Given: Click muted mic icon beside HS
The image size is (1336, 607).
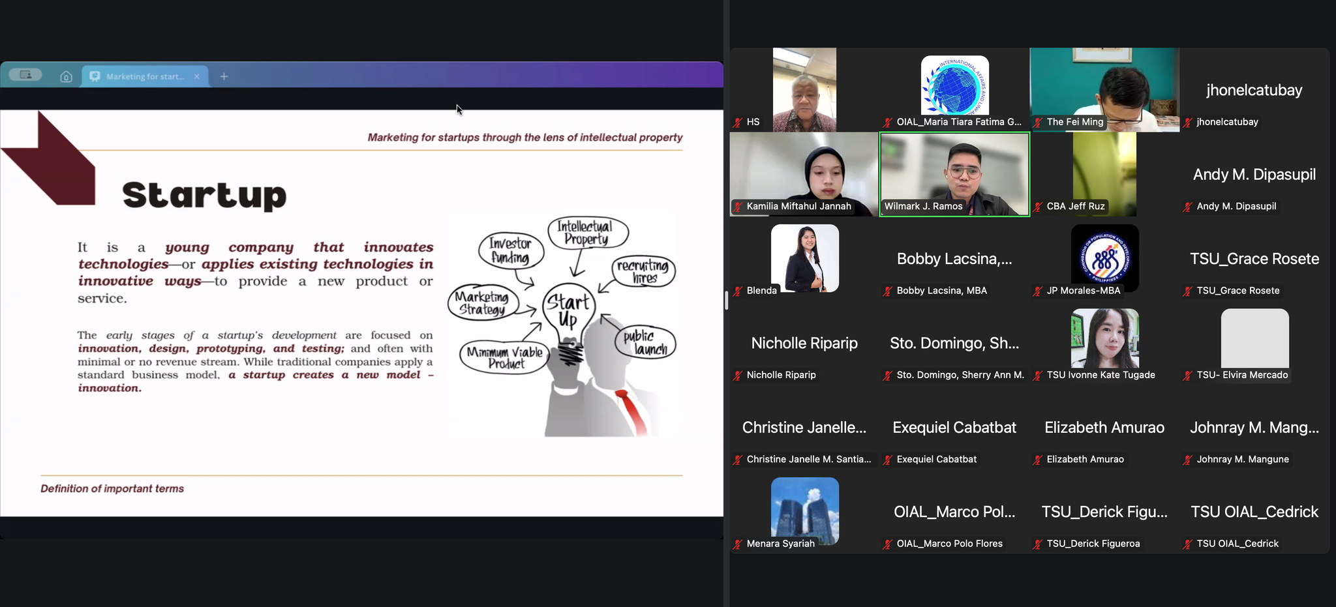Looking at the screenshot, I should point(738,122).
